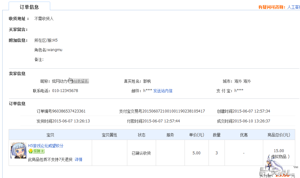Open the 详情 details link

78,159
